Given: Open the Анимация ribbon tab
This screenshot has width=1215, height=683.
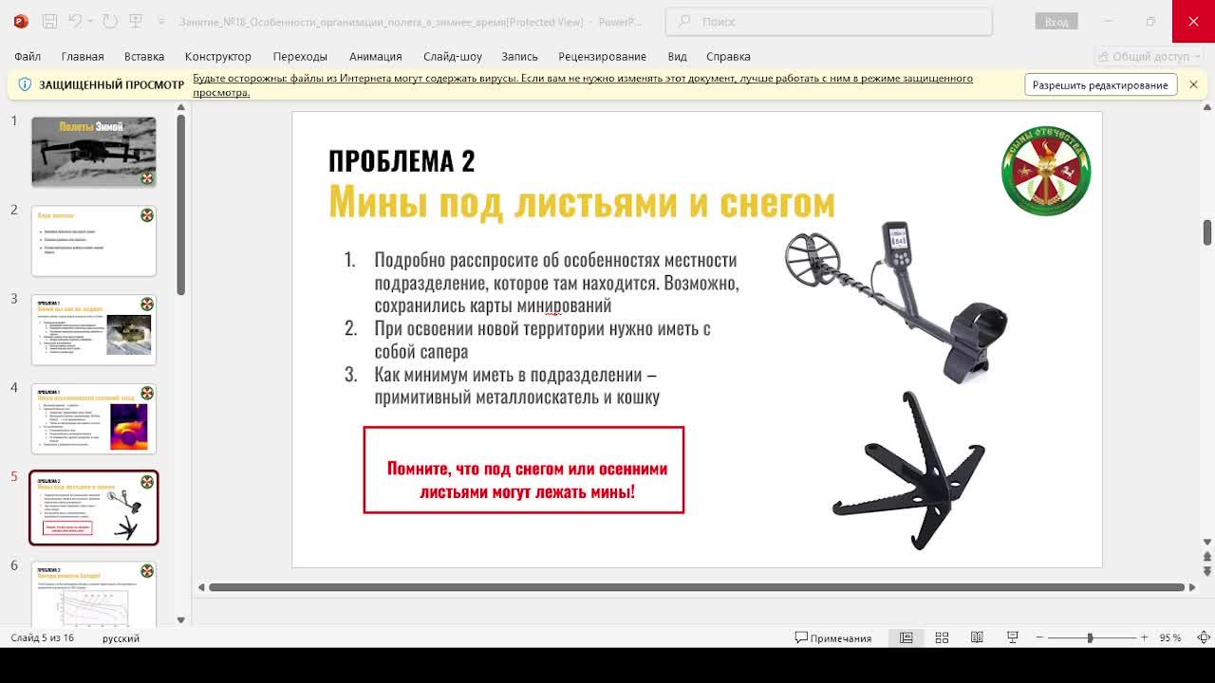Looking at the screenshot, I should pos(376,56).
